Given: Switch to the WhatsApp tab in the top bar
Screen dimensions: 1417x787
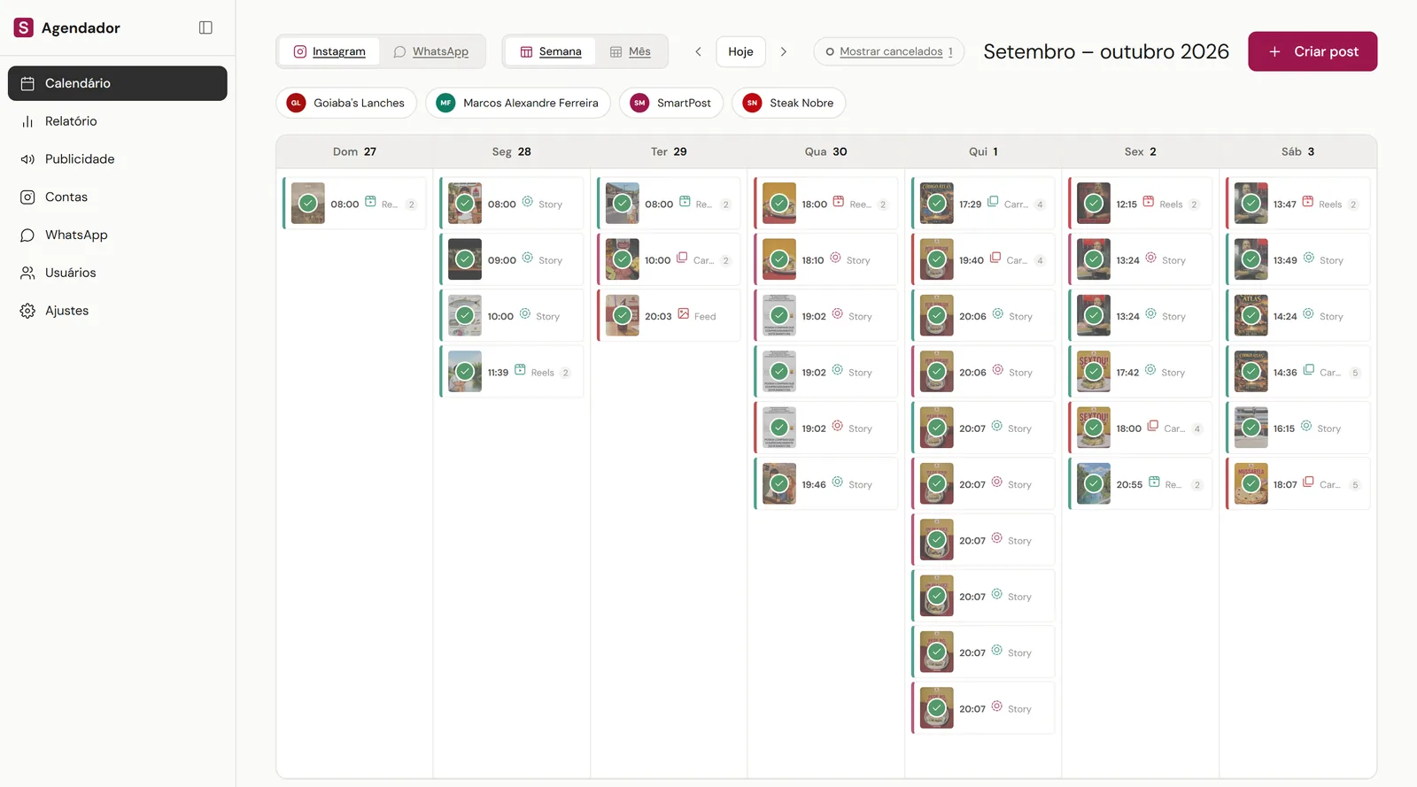Looking at the screenshot, I should 431,51.
